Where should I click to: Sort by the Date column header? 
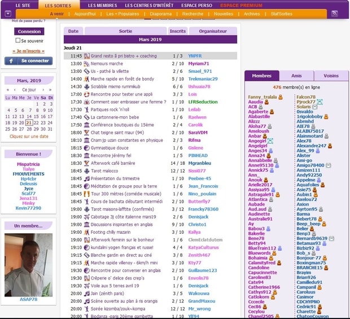pyautogui.click(x=73, y=31)
